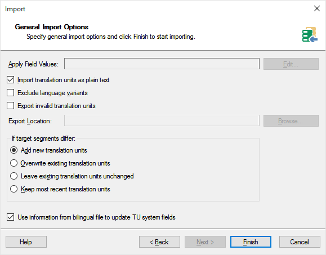Image resolution: width=326 pixels, height=255 pixels.
Task: Toggle Use information from bilingual file checkbox
Action: pos(10,217)
